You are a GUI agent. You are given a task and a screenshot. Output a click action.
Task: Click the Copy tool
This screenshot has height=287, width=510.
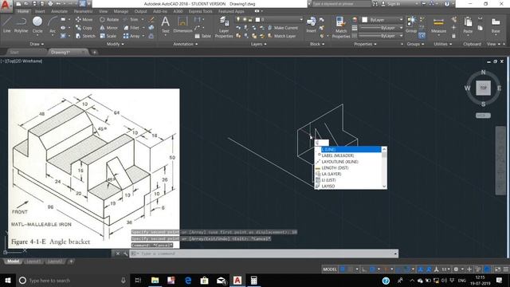84,28
